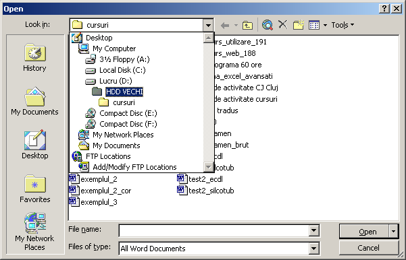The width and height of the screenshot is (406, 260).
Task: Expand the Open button options arrow
Action: 394,231
